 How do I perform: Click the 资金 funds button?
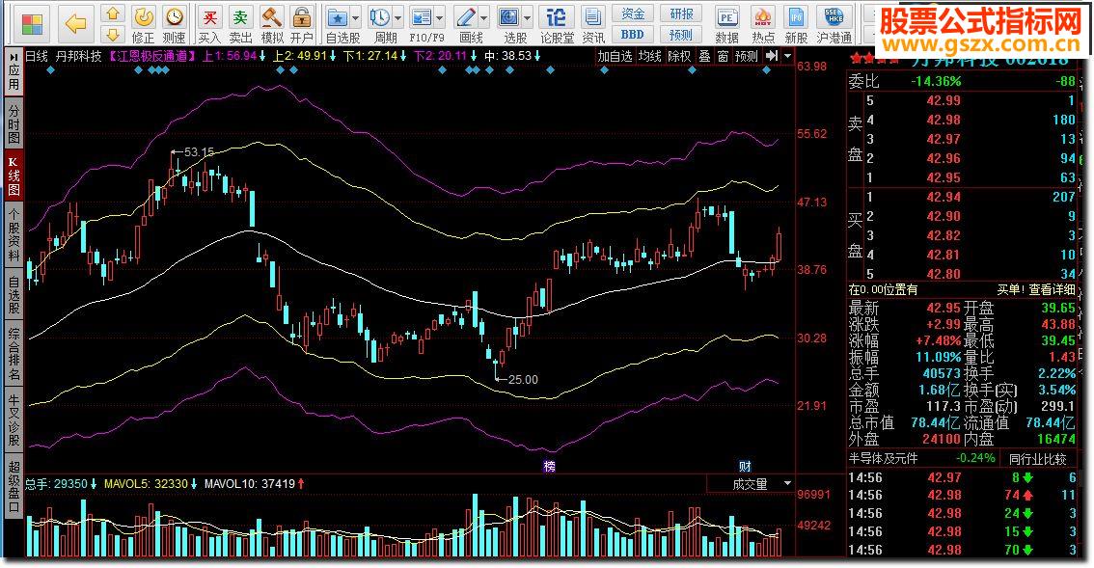tap(633, 14)
